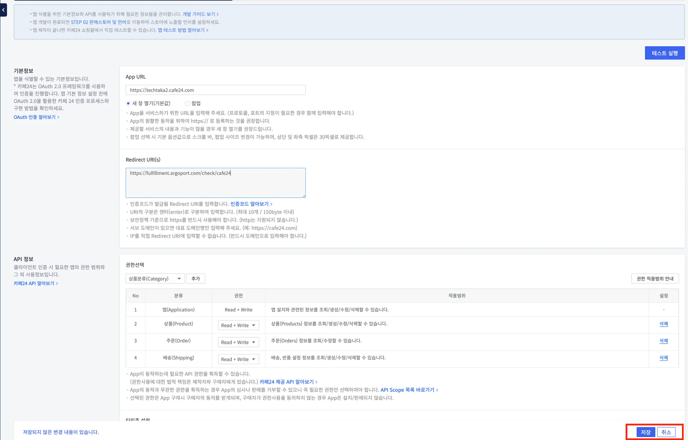Open Read + Write dropdown for 상품(Product)
688x440 pixels.
click(x=238, y=325)
